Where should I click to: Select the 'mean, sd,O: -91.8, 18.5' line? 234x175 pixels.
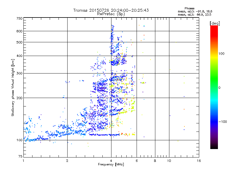pyautogui.click(x=195, y=11)
